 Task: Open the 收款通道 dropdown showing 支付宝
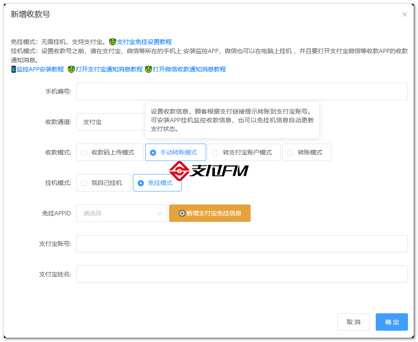(x=111, y=122)
